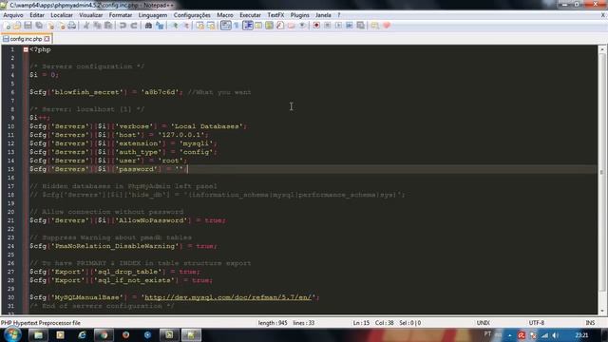Click the UTF-8 encoding status field
The width and height of the screenshot is (608, 342).
point(537,323)
